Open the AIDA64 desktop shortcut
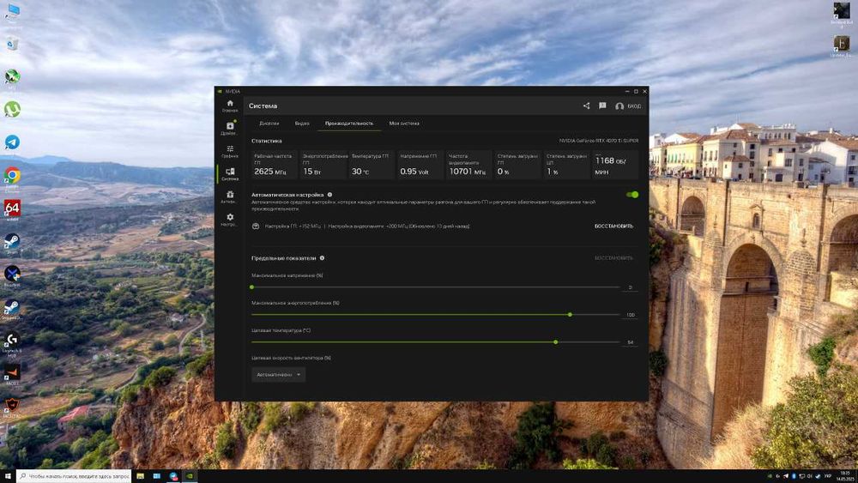This screenshot has width=858, height=483. (x=12, y=208)
